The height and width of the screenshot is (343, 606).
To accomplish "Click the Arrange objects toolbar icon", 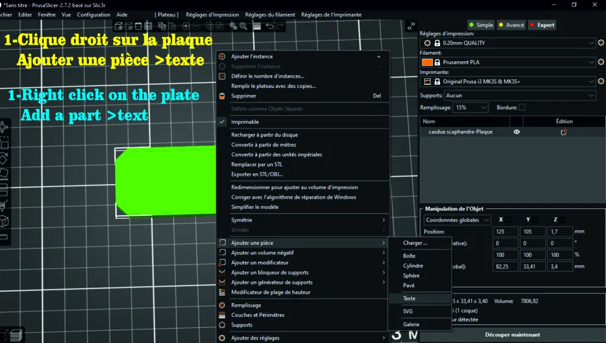I will pyautogui.click(x=148, y=26).
